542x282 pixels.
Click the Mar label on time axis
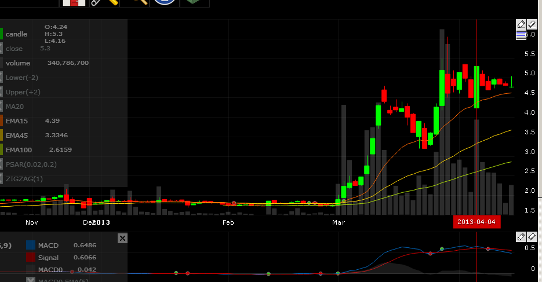tap(339, 222)
